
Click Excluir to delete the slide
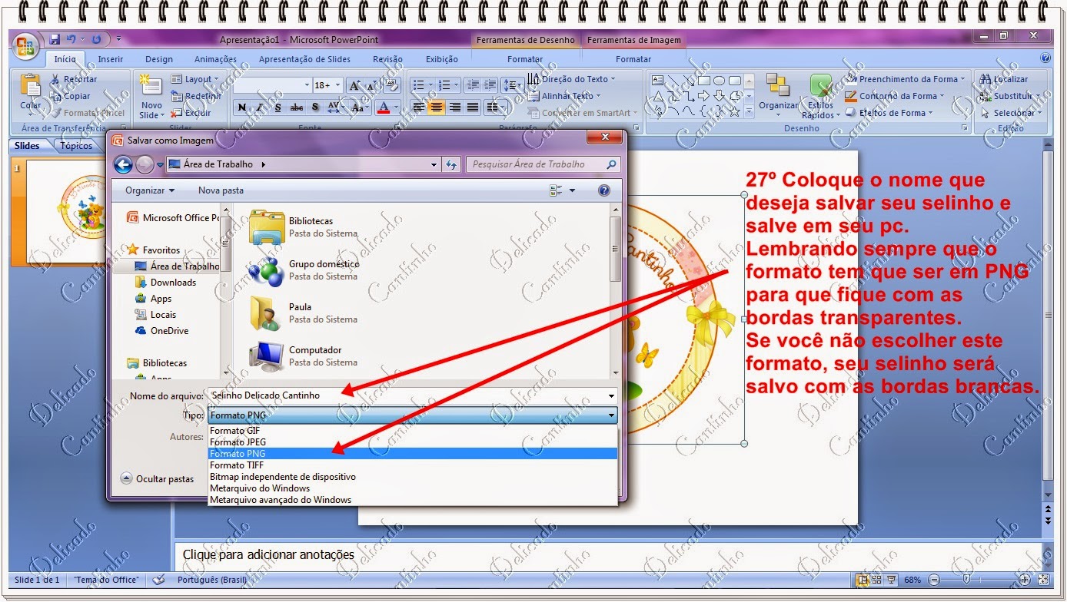click(x=191, y=113)
